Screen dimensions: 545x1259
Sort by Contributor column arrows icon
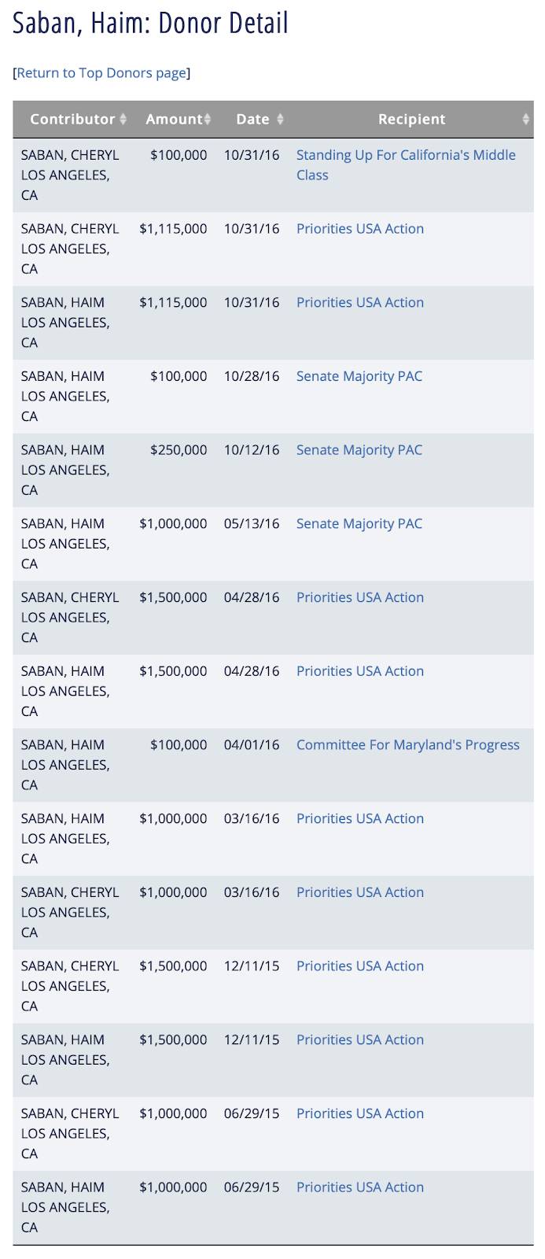point(123,119)
